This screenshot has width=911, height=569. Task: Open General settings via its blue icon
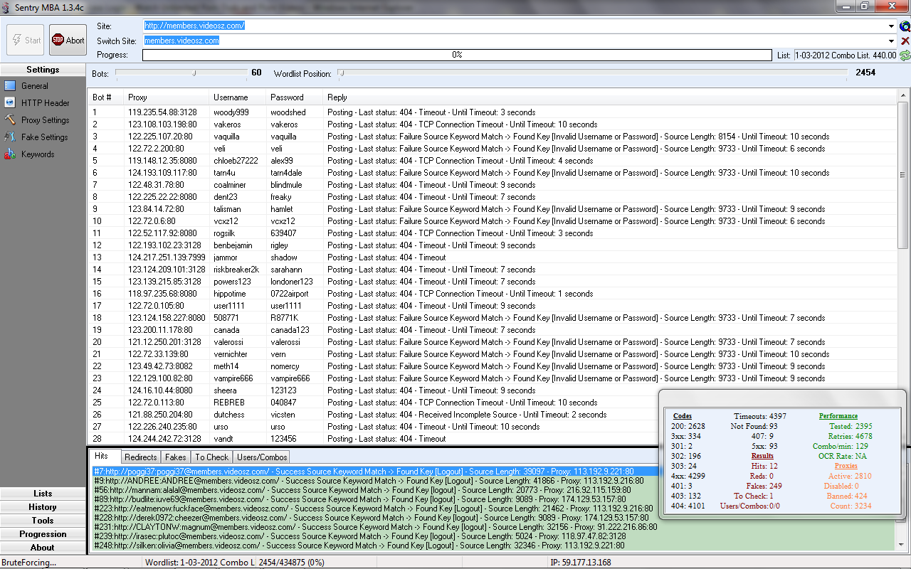tap(10, 86)
